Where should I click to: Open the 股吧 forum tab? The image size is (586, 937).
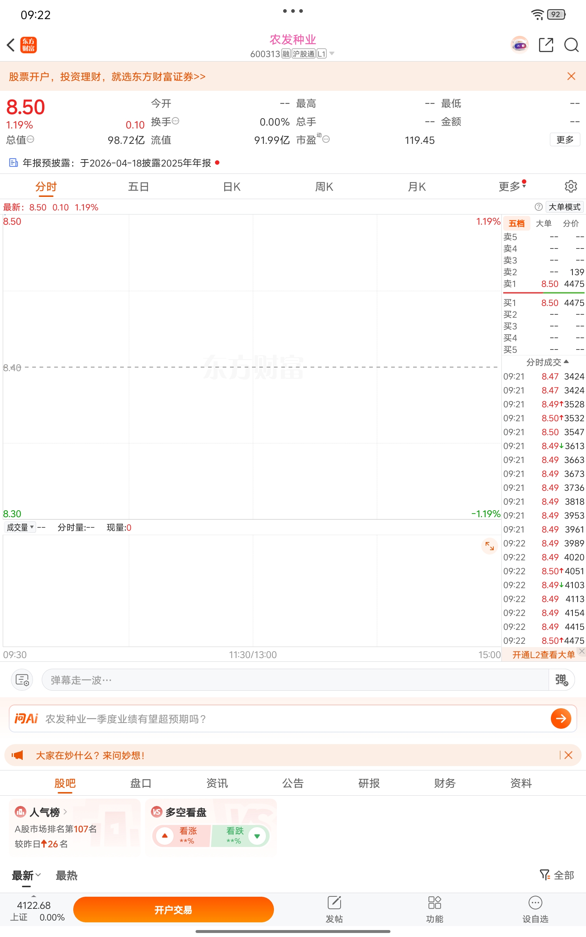tap(65, 783)
